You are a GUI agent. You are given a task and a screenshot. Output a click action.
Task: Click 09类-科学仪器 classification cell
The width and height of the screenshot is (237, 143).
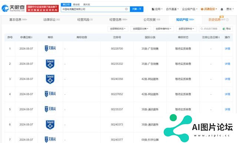click(150, 140)
